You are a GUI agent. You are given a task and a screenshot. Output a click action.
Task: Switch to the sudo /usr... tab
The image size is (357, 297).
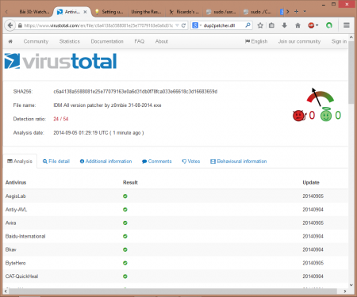click(x=221, y=12)
